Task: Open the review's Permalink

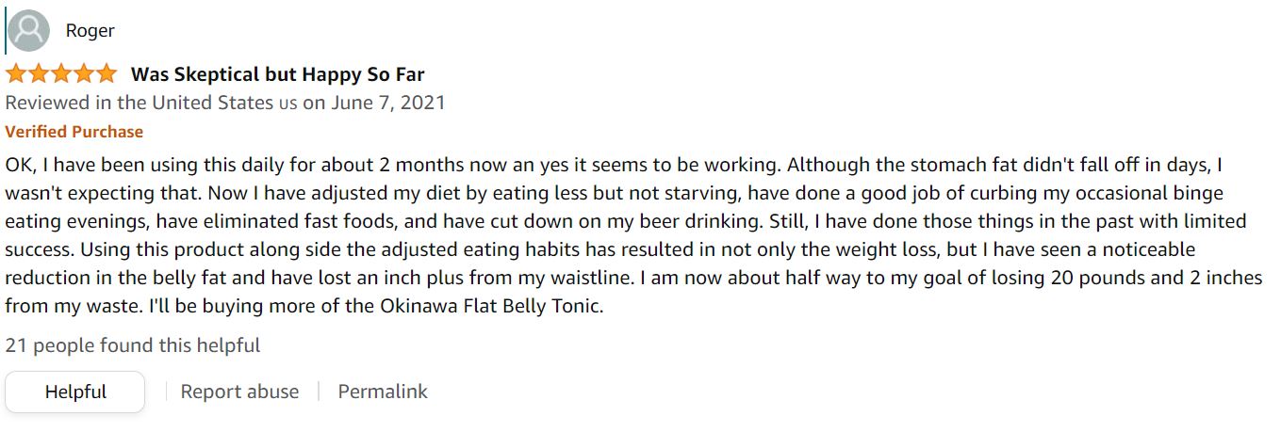Action: pos(383,392)
